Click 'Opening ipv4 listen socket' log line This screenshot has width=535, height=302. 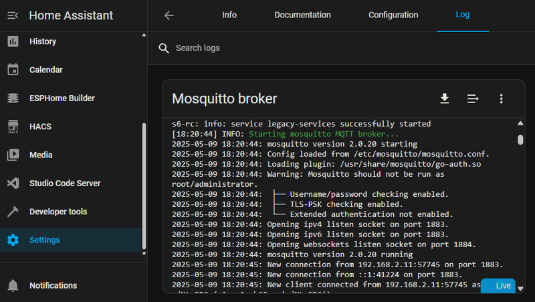310,224
